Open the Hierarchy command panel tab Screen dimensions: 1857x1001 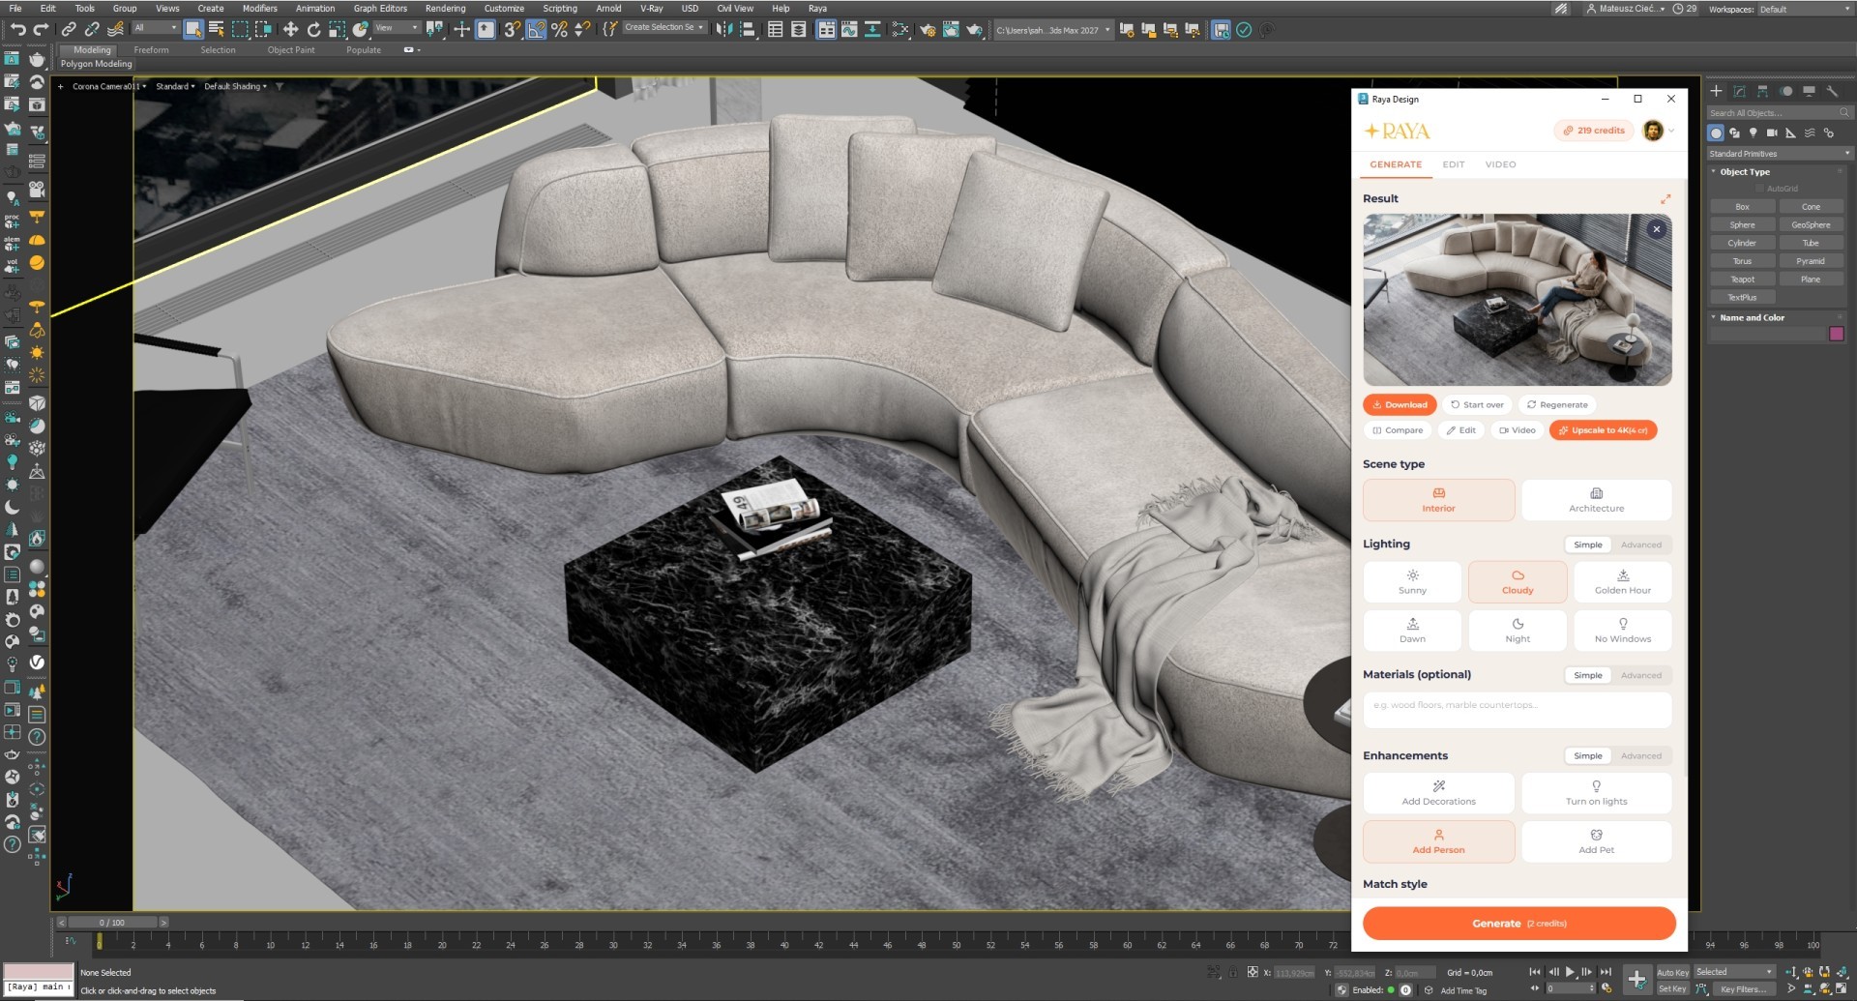coord(1762,91)
